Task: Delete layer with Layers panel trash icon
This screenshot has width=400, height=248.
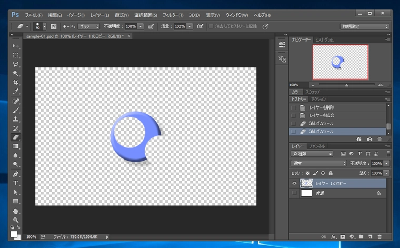Action: (379, 237)
